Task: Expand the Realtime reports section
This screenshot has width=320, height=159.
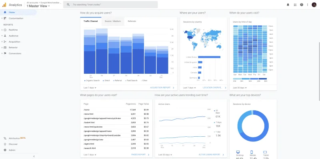Action: (x=2, y=30)
